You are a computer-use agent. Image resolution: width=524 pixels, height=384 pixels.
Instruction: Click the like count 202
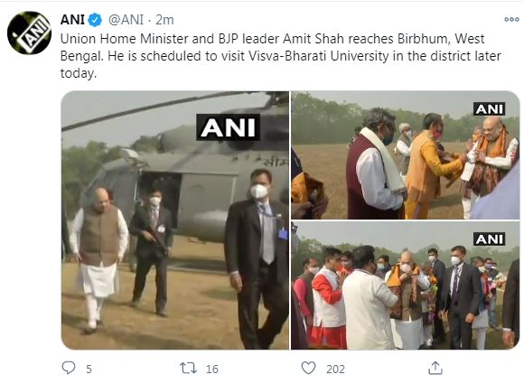pyautogui.click(x=335, y=369)
